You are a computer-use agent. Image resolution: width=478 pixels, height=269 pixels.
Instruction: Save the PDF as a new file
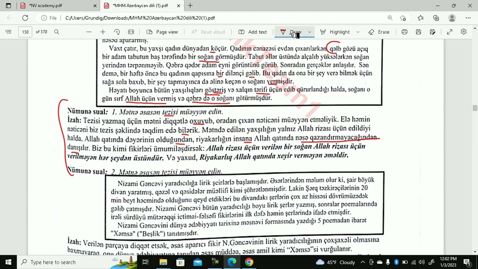coord(433,32)
